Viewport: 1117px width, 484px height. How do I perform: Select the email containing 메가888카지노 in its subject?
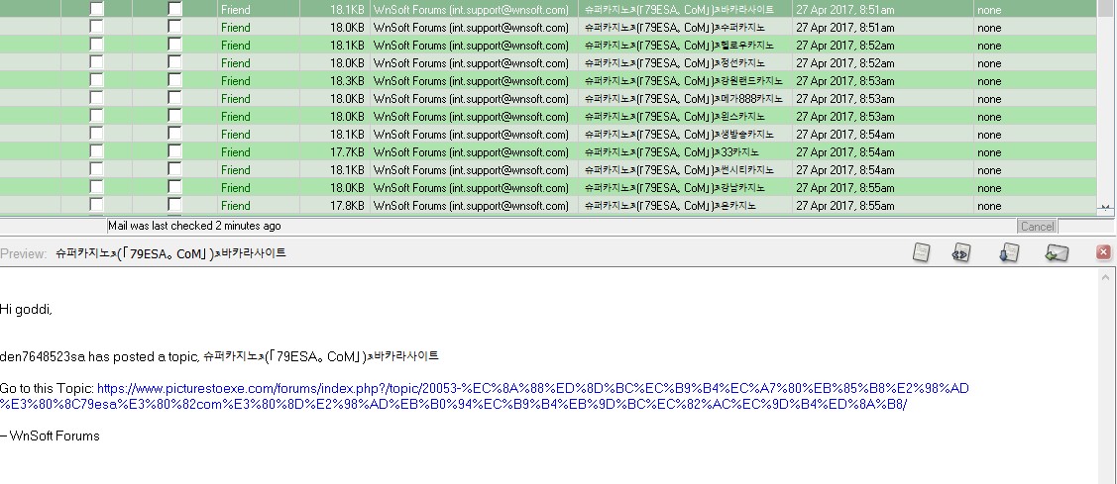pyautogui.click(x=683, y=99)
